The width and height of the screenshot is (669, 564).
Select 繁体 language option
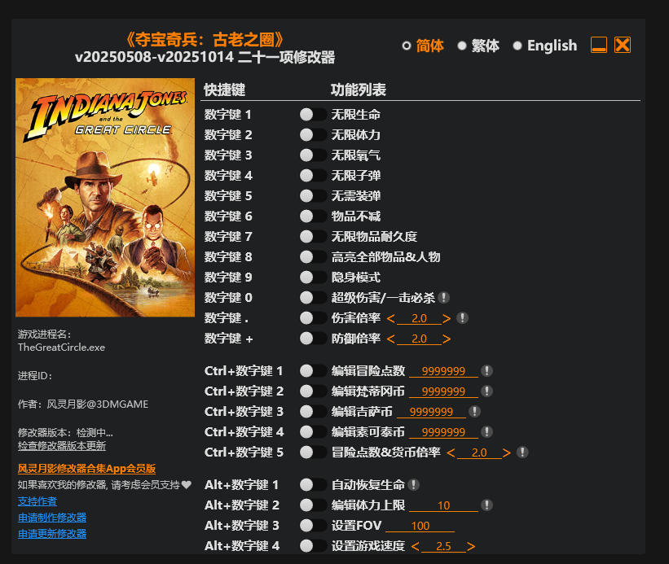click(478, 46)
